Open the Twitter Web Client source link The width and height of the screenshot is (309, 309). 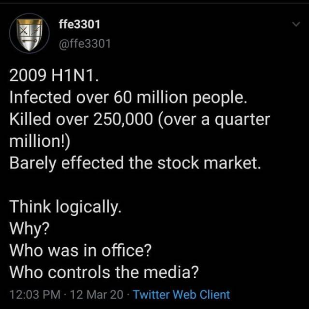click(x=182, y=295)
